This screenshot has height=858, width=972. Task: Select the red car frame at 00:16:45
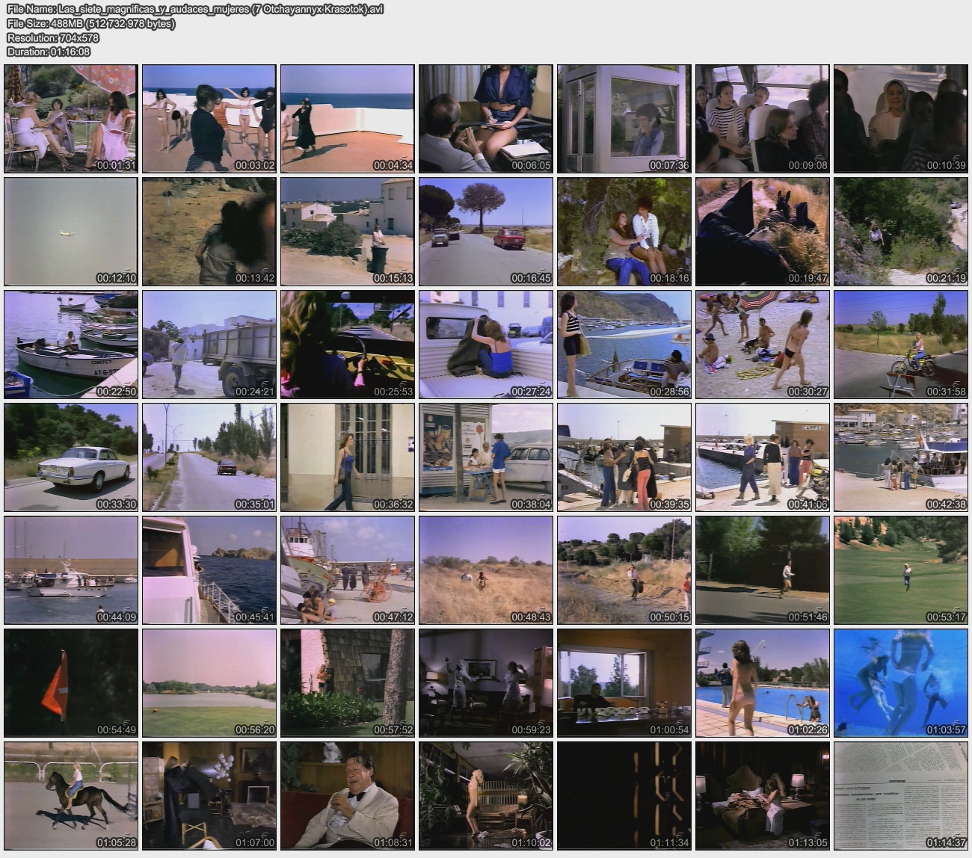(x=486, y=232)
